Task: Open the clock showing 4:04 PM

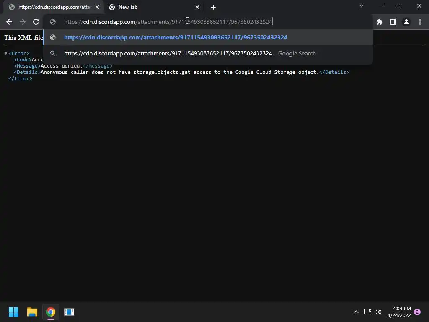Action: [x=399, y=312]
